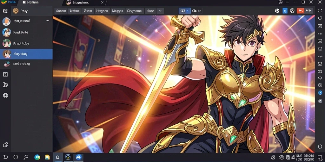The image size is (325, 162).
Task: Select the Pmdi Pnte contact entry
Action: [x=26, y=33]
